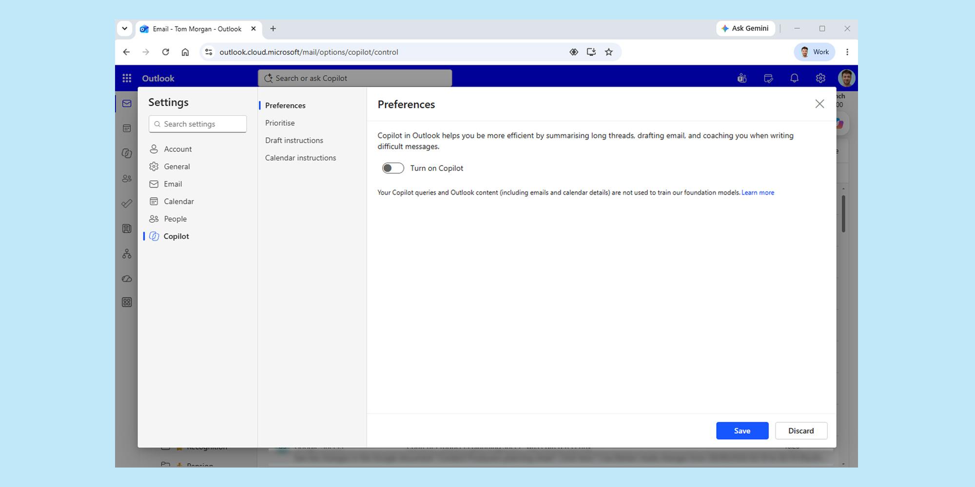Install app icon in address bar

(591, 52)
